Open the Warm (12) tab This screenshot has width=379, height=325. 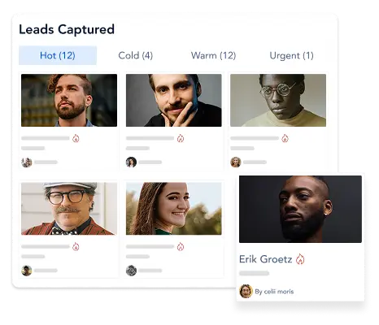[x=213, y=55]
